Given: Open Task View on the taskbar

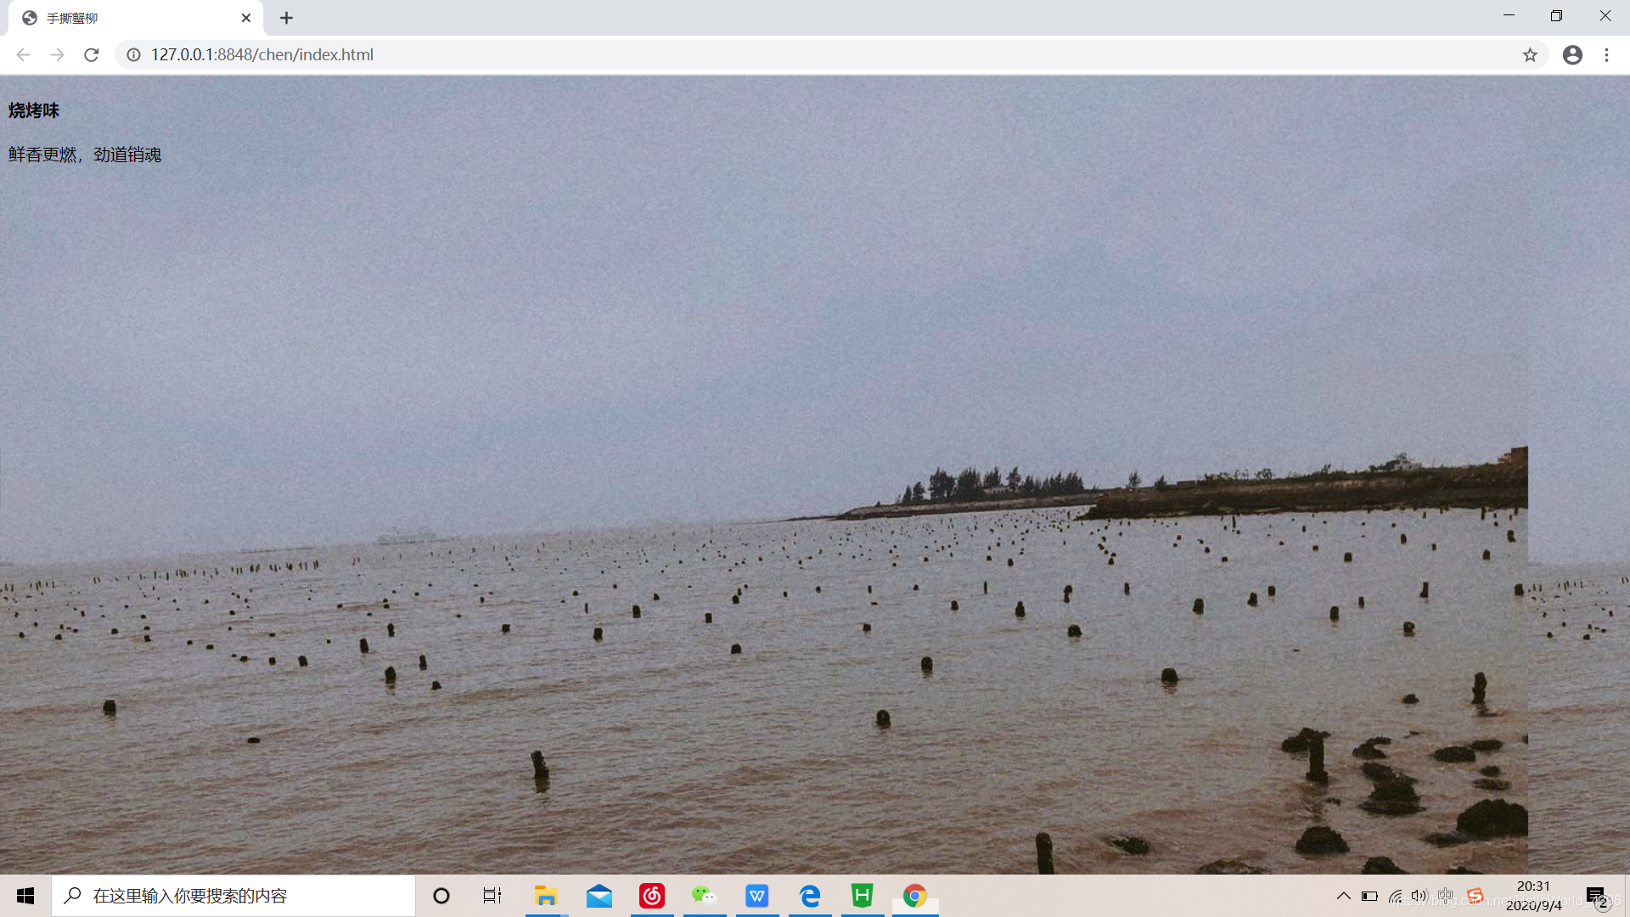Looking at the screenshot, I should point(492,896).
